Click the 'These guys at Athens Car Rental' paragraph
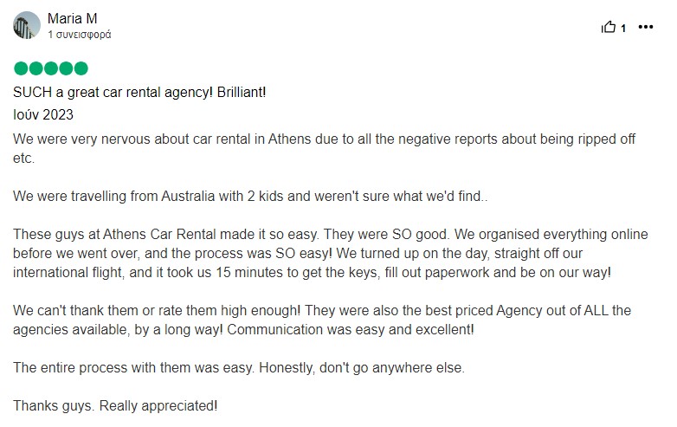The width and height of the screenshot is (677, 427). point(331,253)
